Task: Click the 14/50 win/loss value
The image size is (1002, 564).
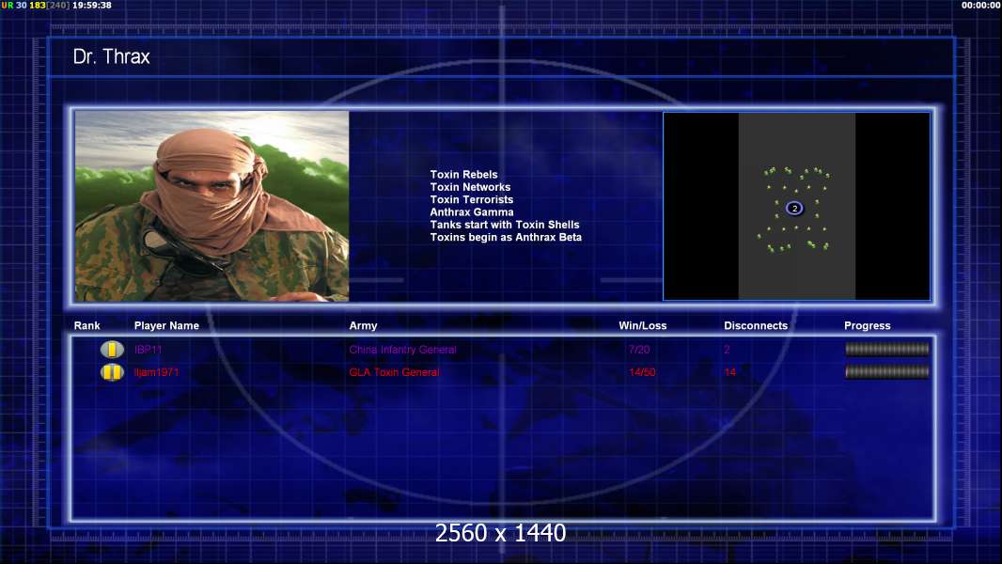Action: pyautogui.click(x=642, y=372)
